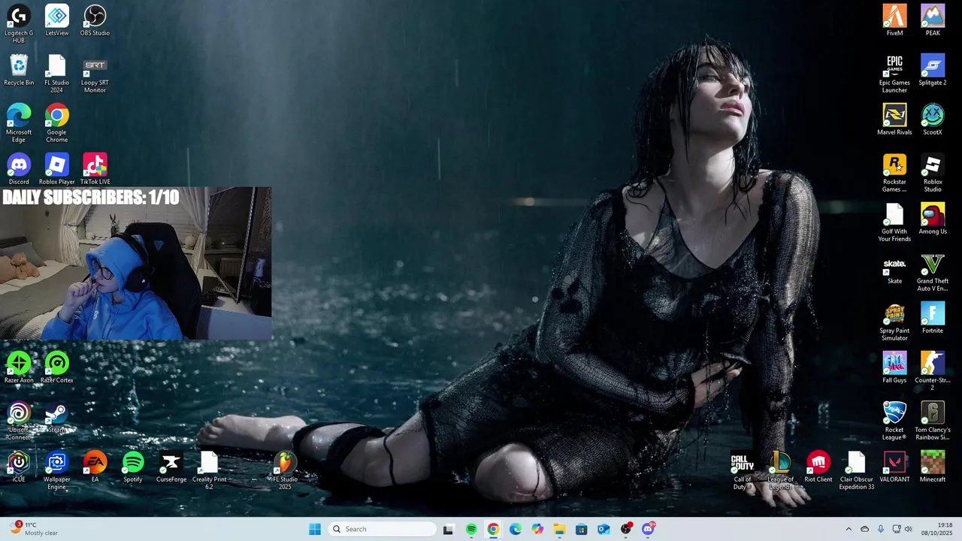Image resolution: width=962 pixels, height=541 pixels.
Task: Open the weather widget showing 11°C
Action: [34, 529]
